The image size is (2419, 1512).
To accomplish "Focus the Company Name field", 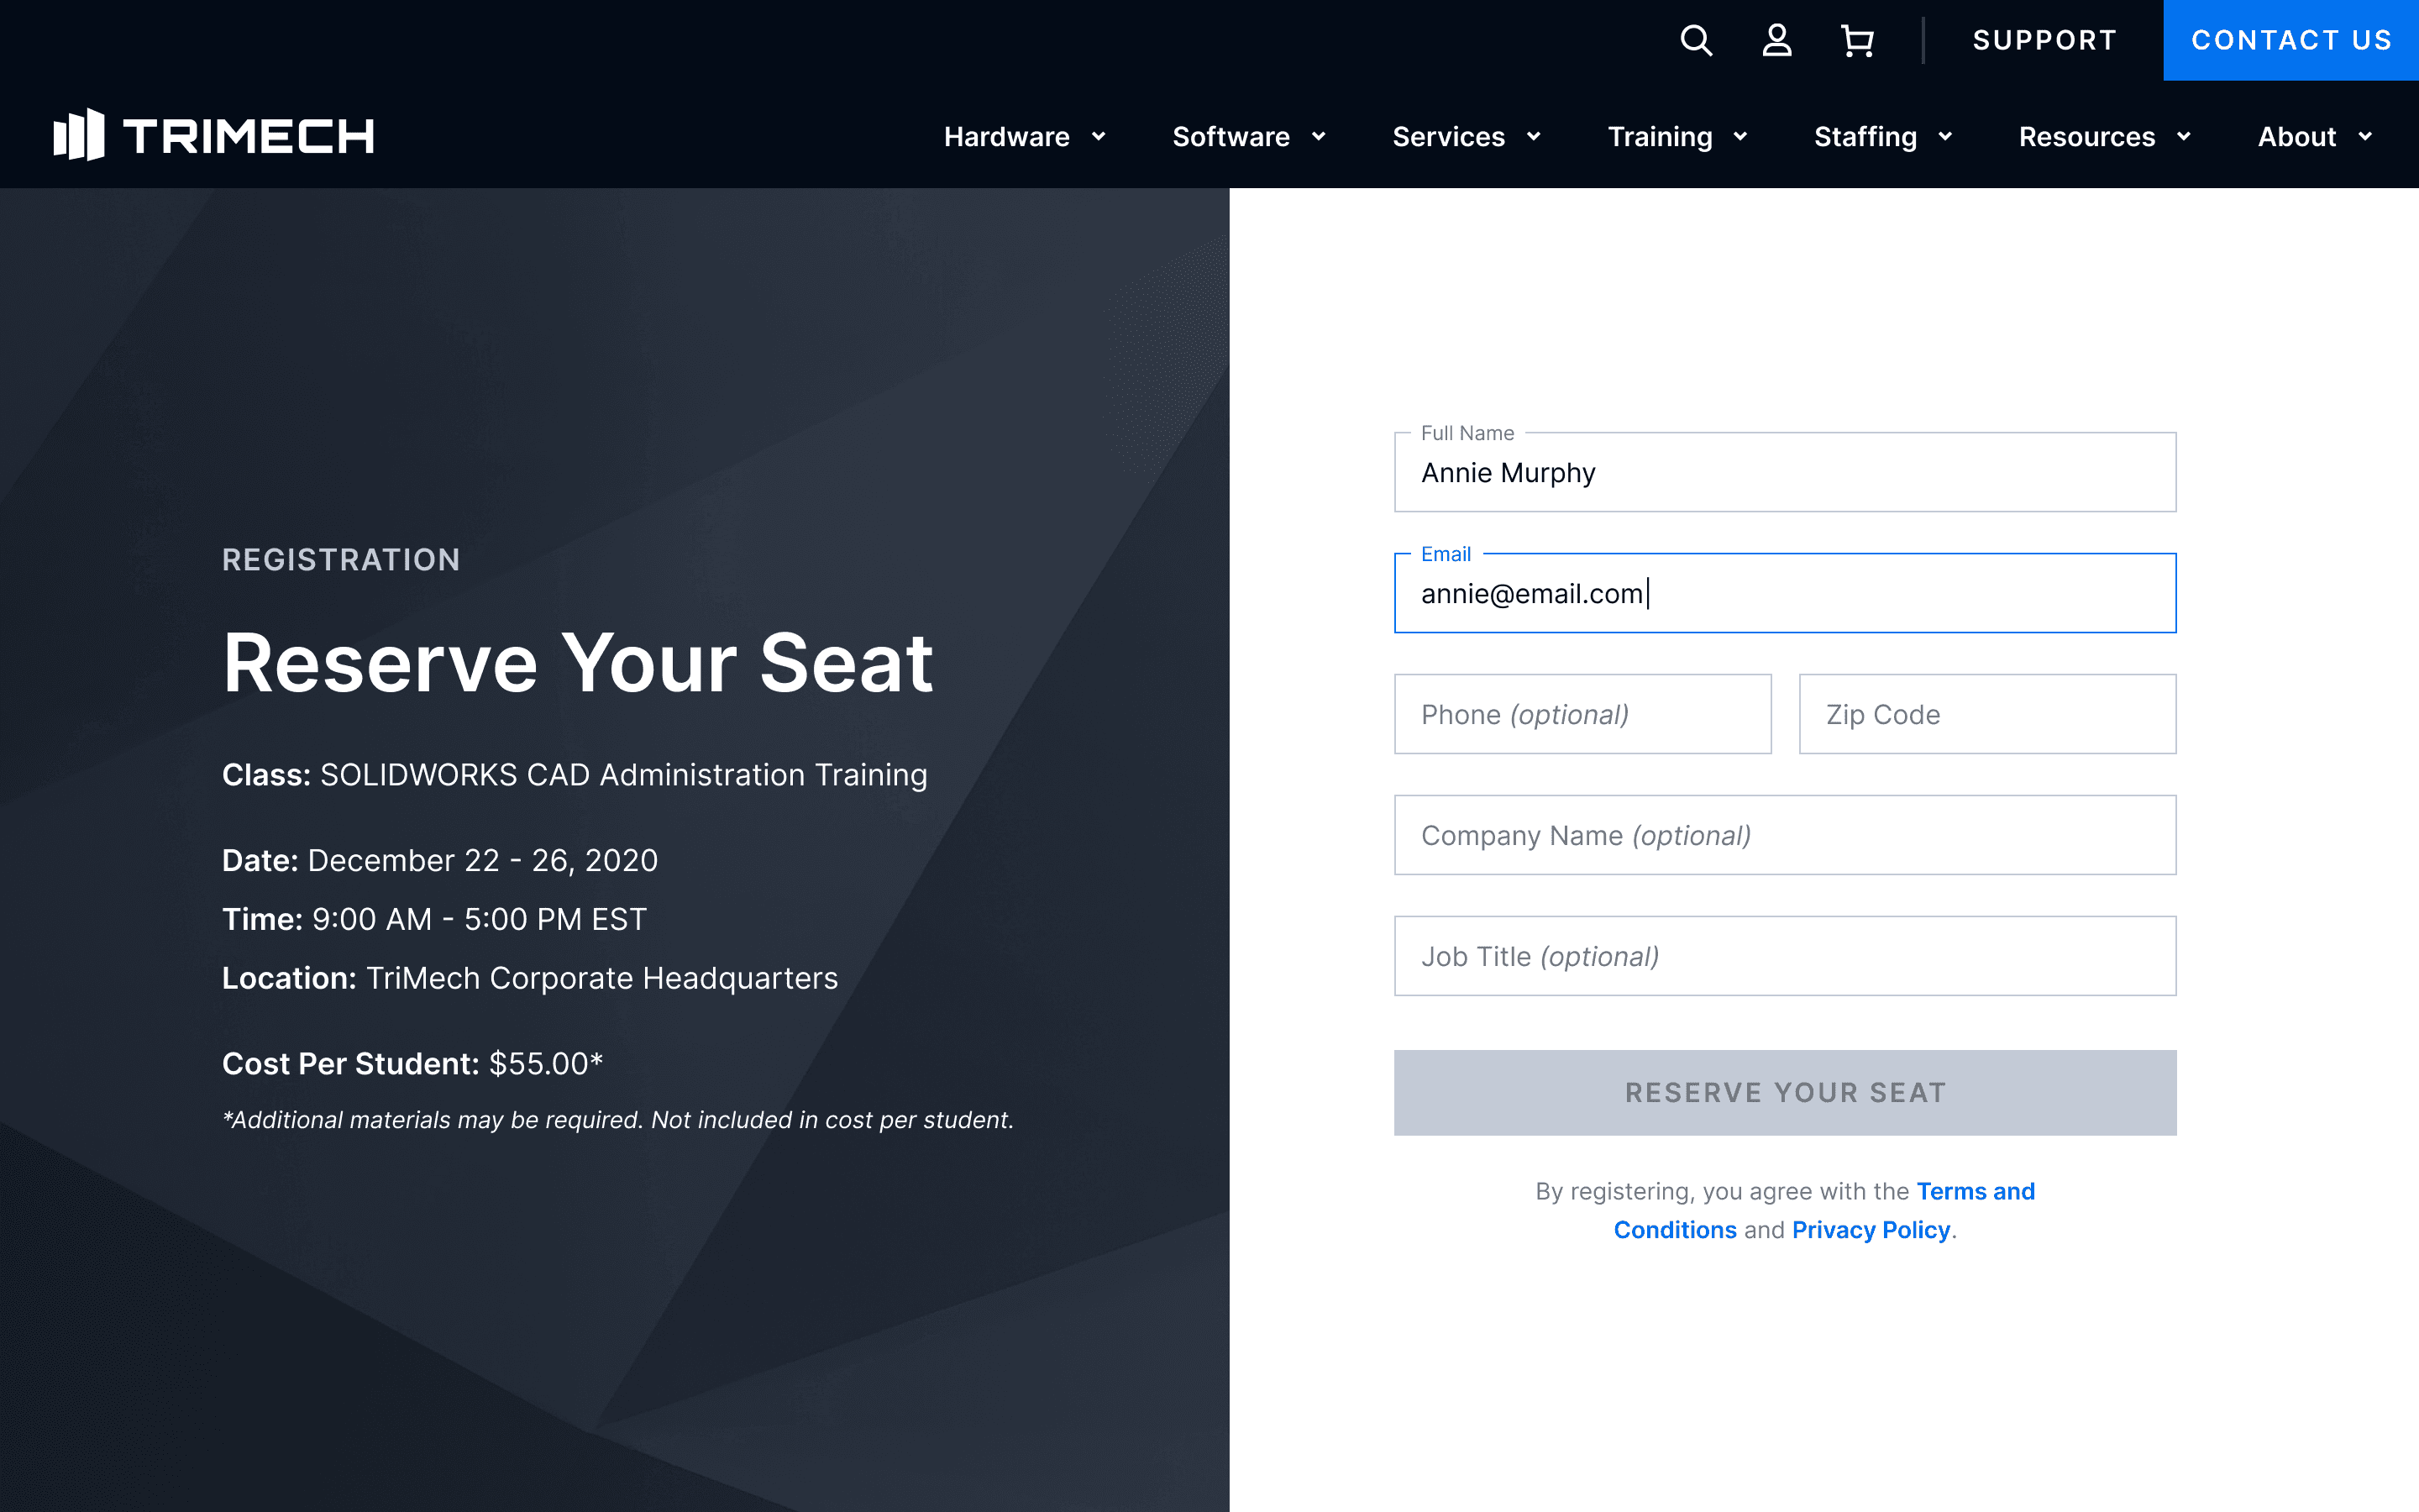I will click(x=1784, y=835).
